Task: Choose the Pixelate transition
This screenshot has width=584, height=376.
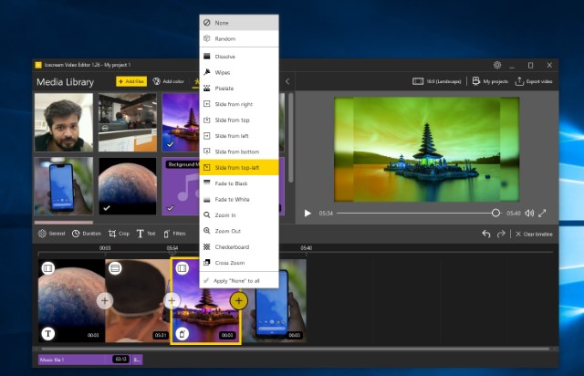Action: [x=239, y=89]
